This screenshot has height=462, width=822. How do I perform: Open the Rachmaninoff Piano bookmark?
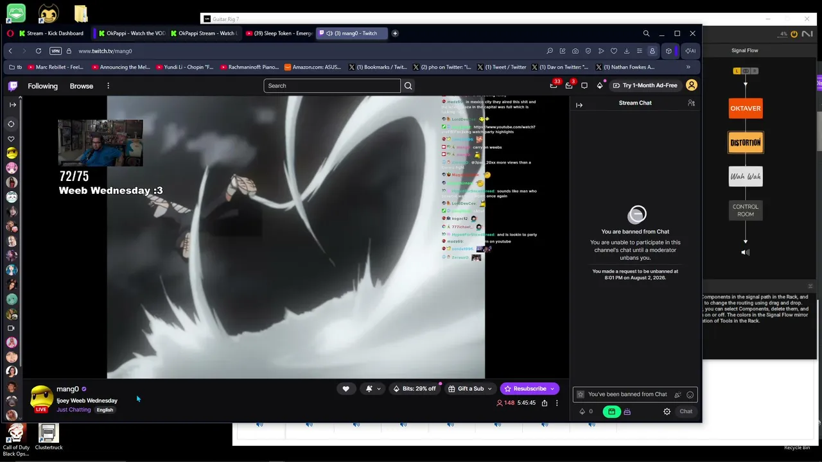click(x=249, y=67)
